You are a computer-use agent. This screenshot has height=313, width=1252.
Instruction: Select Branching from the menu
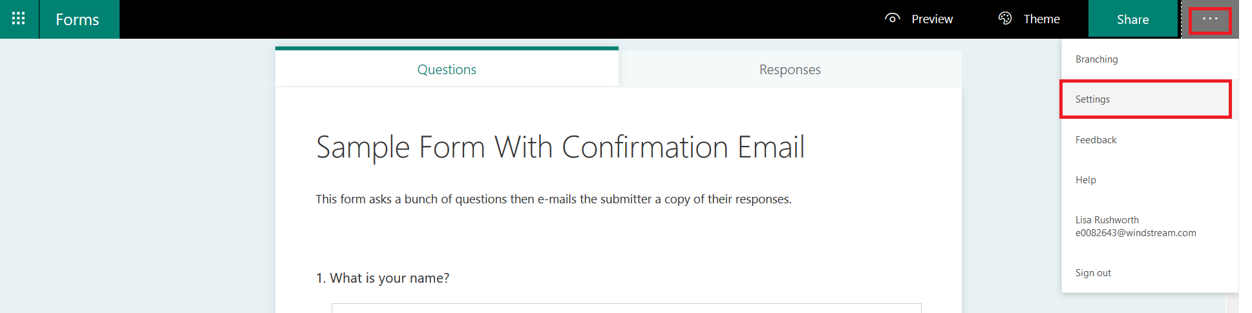(x=1096, y=59)
